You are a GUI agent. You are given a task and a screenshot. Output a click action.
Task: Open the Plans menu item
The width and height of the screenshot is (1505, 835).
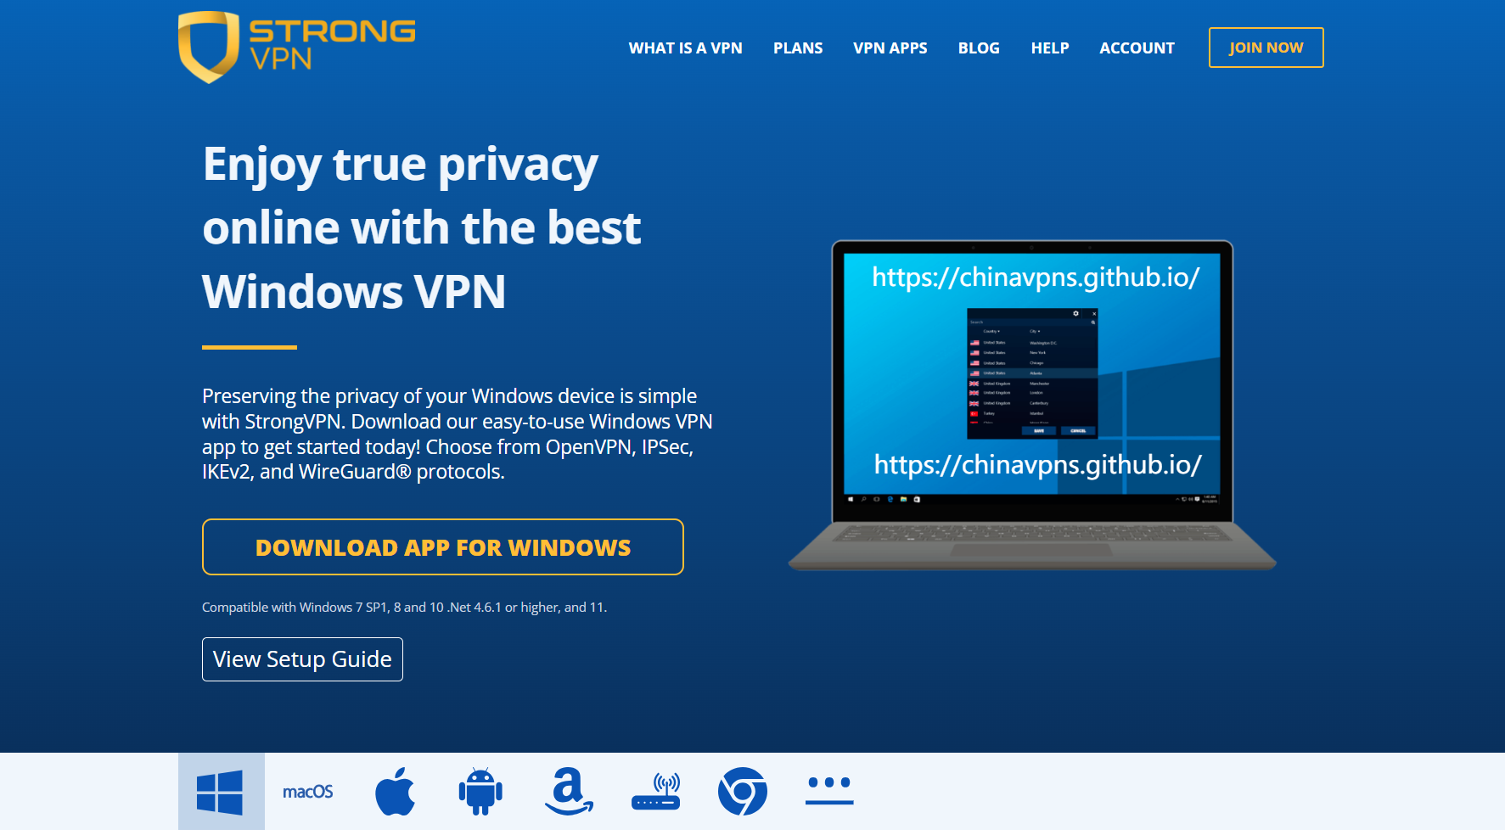798,48
